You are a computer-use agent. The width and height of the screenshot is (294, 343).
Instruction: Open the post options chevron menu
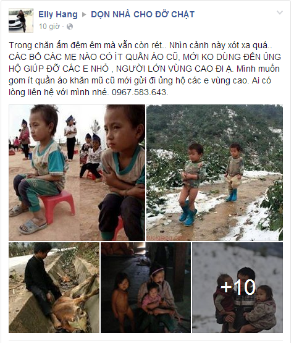click(280, 13)
